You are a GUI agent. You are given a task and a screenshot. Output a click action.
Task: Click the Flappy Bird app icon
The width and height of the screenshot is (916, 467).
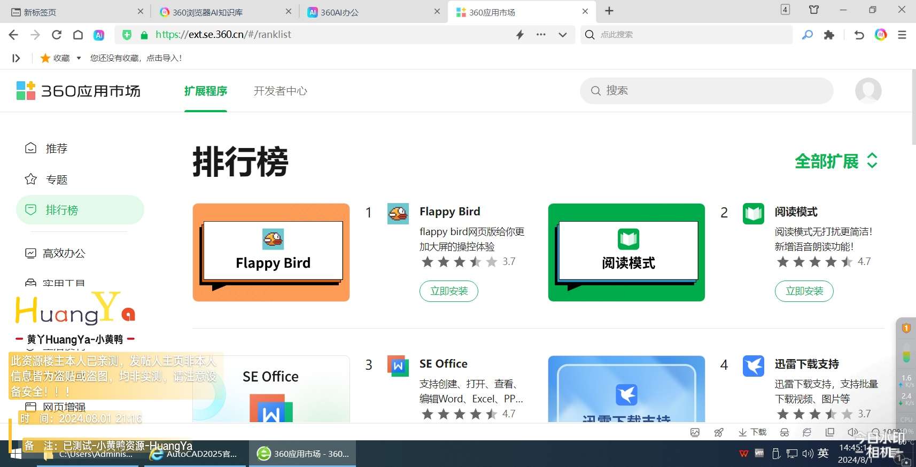click(398, 213)
